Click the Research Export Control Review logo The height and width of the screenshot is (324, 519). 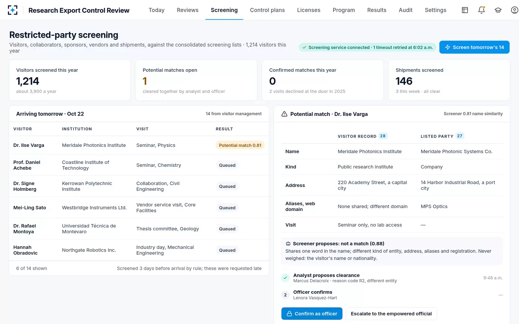13,10
